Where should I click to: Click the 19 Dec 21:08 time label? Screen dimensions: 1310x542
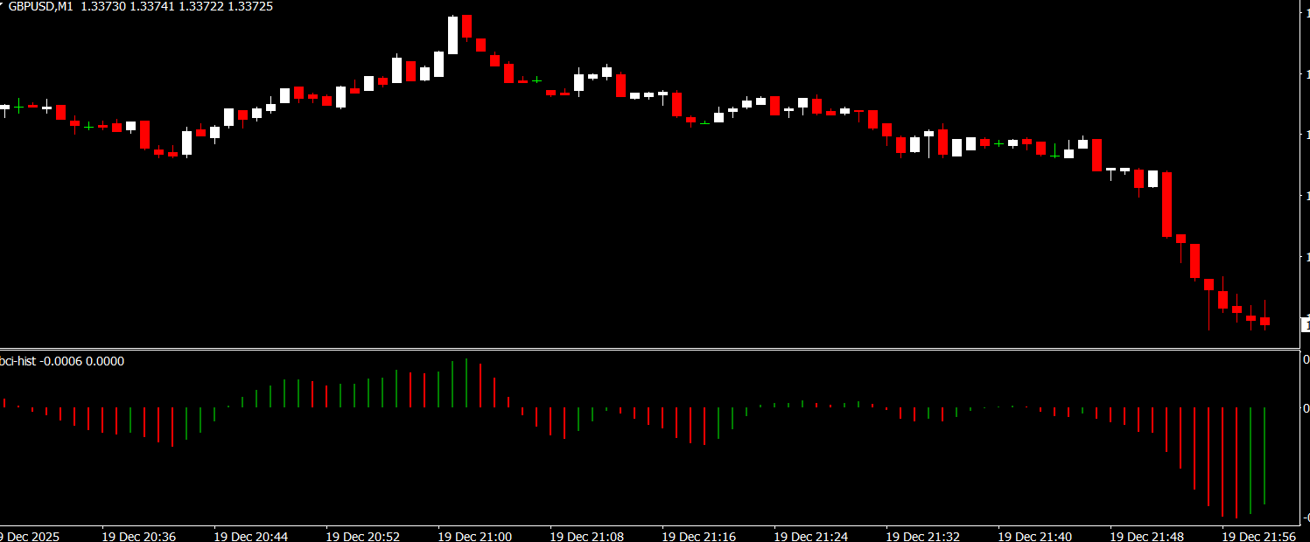[586, 535]
